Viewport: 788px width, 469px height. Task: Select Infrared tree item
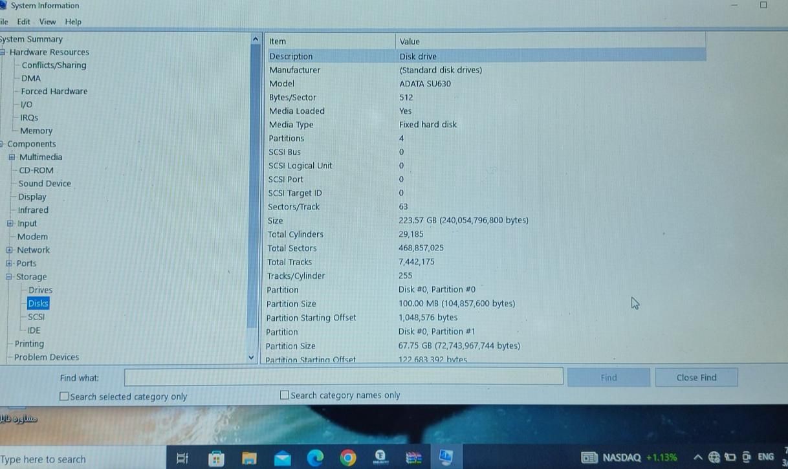(33, 210)
